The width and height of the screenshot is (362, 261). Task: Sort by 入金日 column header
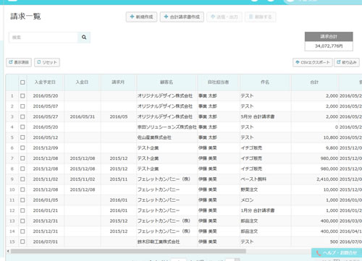[x=82, y=82]
